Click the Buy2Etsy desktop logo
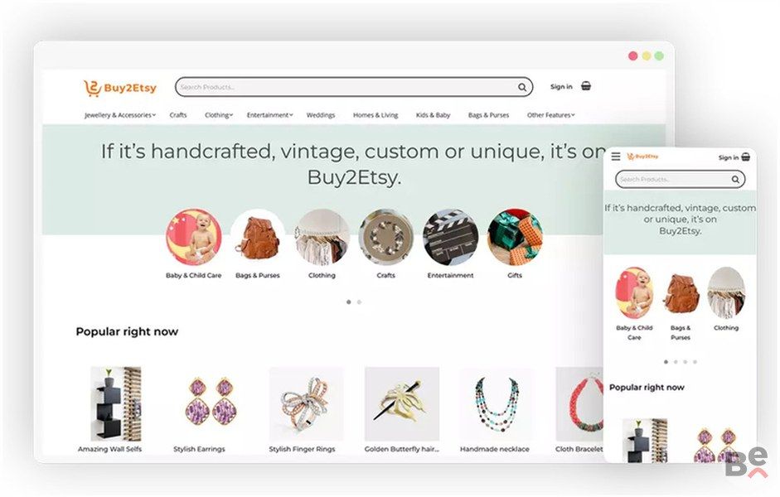Image resolution: width=780 pixels, height=497 pixels. coord(120,88)
